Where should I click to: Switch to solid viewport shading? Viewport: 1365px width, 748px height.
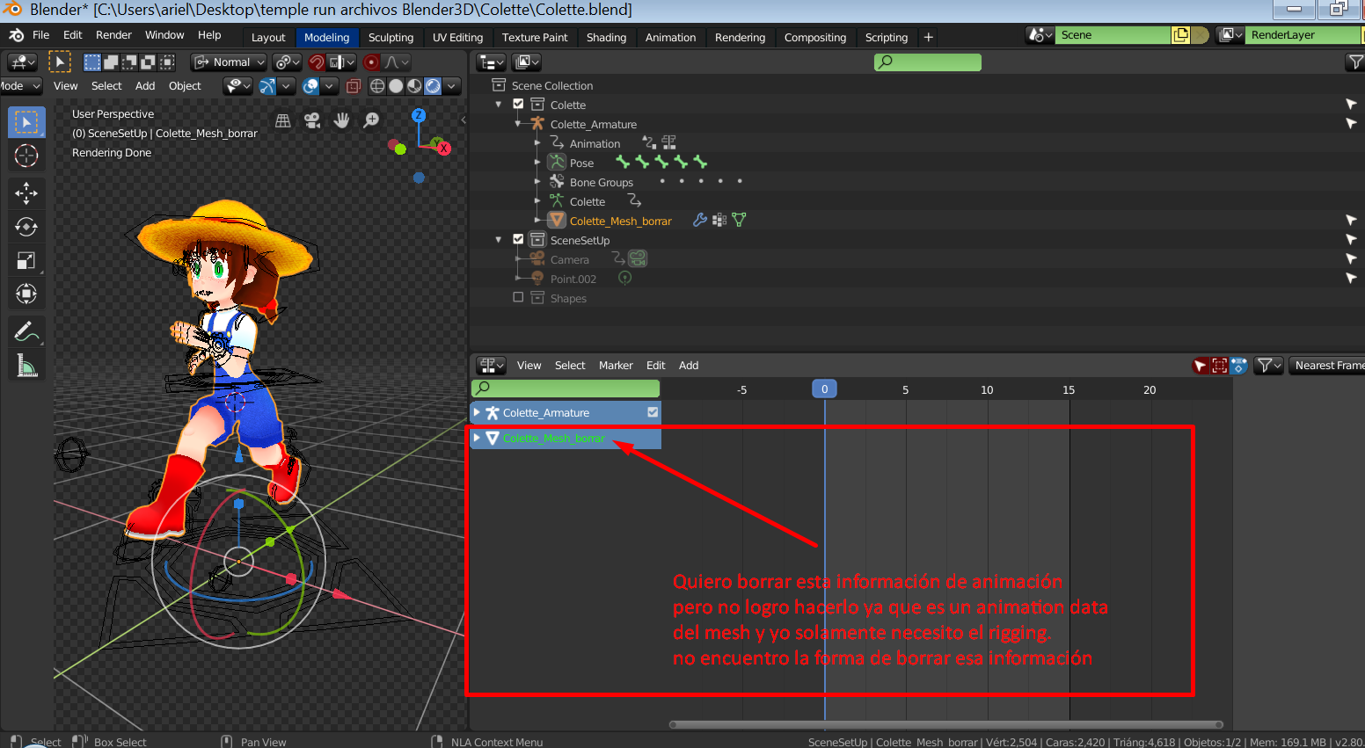tap(396, 86)
